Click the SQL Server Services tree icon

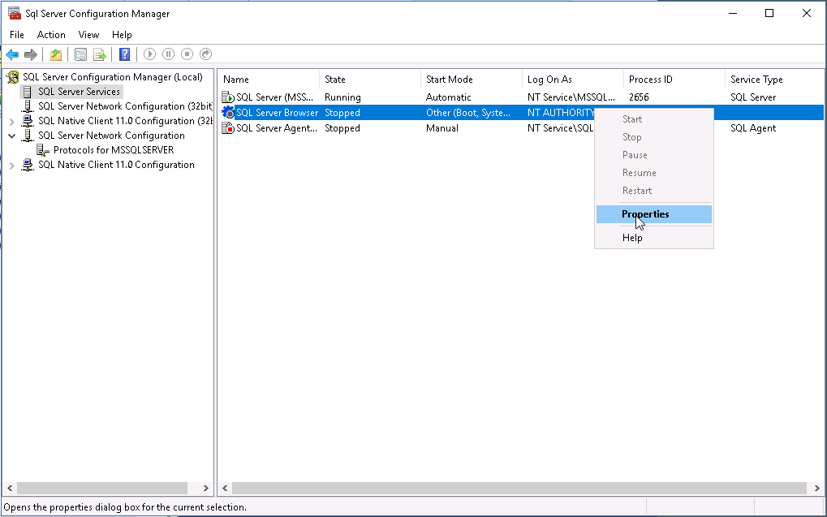tap(28, 92)
